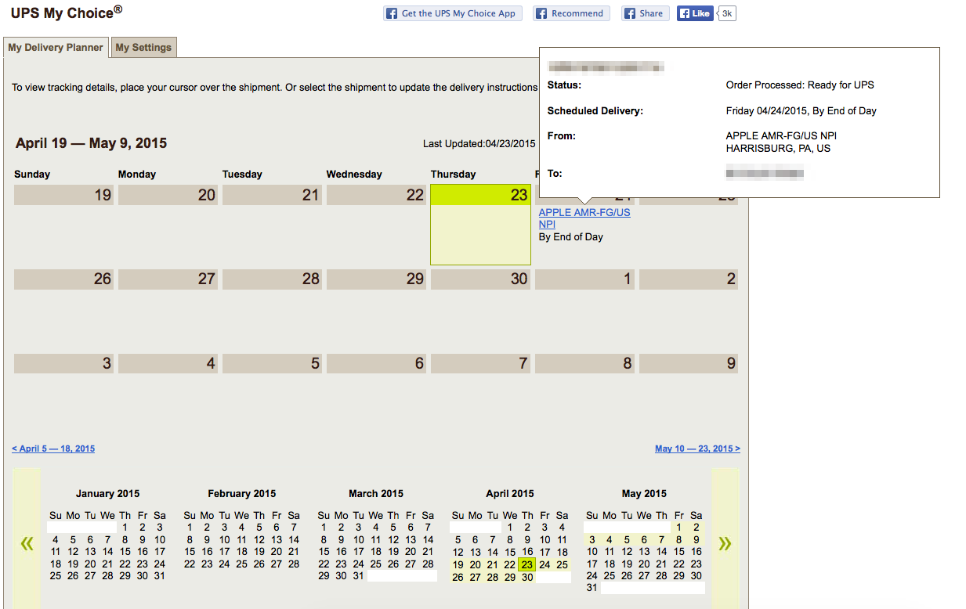The height and width of the screenshot is (609, 966).
Task: Select Saturday May 9 in the planner
Action: click(689, 363)
